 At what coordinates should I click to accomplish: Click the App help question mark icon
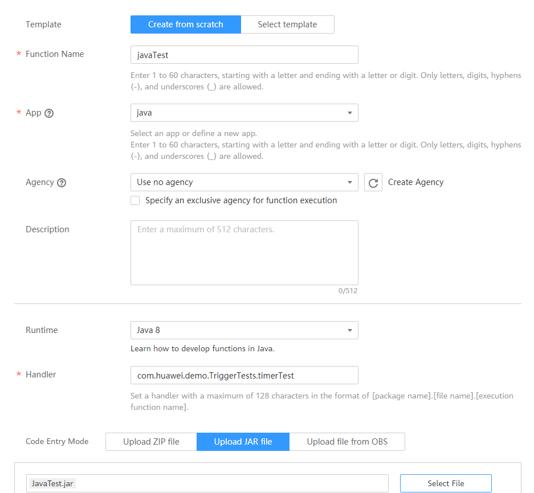(49, 113)
